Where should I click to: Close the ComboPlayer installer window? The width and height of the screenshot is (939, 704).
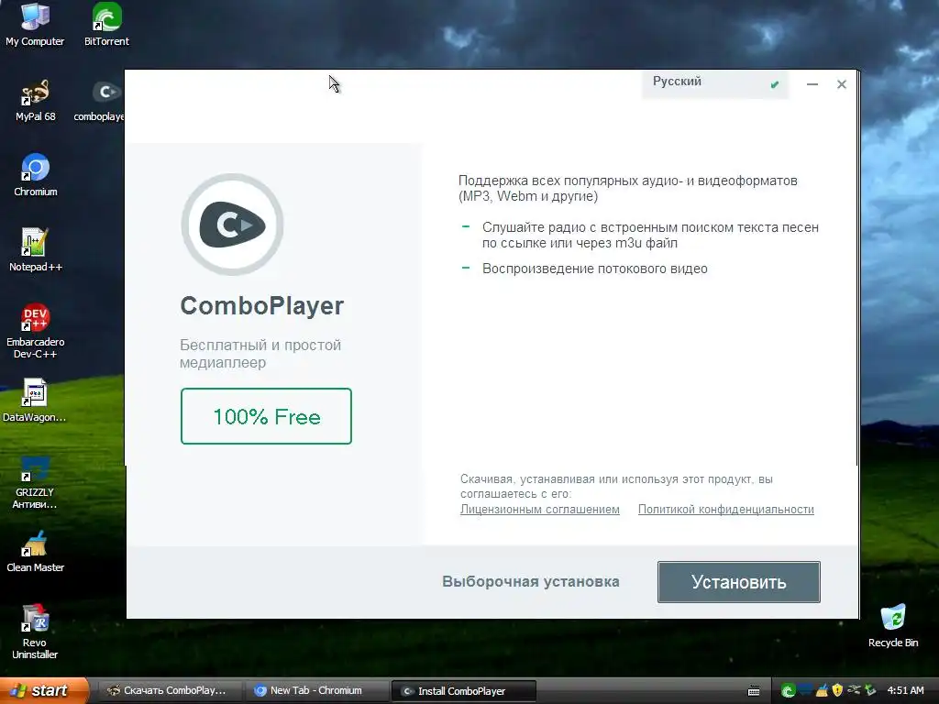tap(842, 84)
